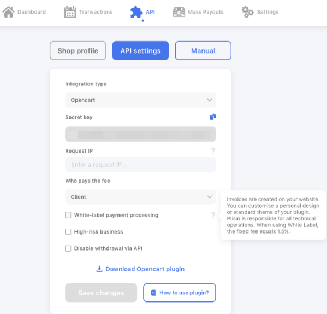The image size is (327, 314).
Task: Enable White-label payment processing checkbox
Action: coord(68,215)
